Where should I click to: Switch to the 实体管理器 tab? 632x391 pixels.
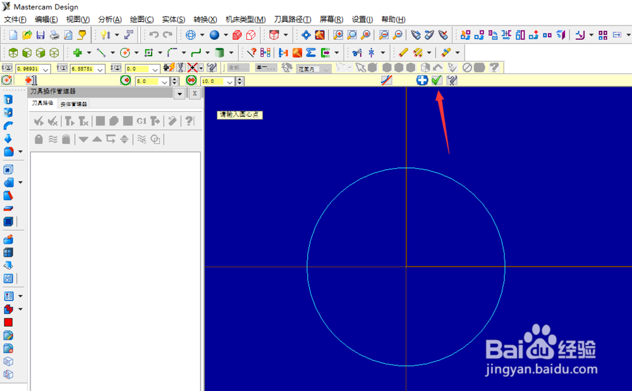coord(74,104)
